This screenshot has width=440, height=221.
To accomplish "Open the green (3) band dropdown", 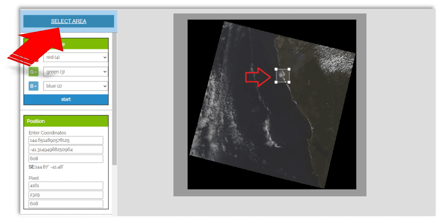I will pyautogui.click(x=75, y=71).
